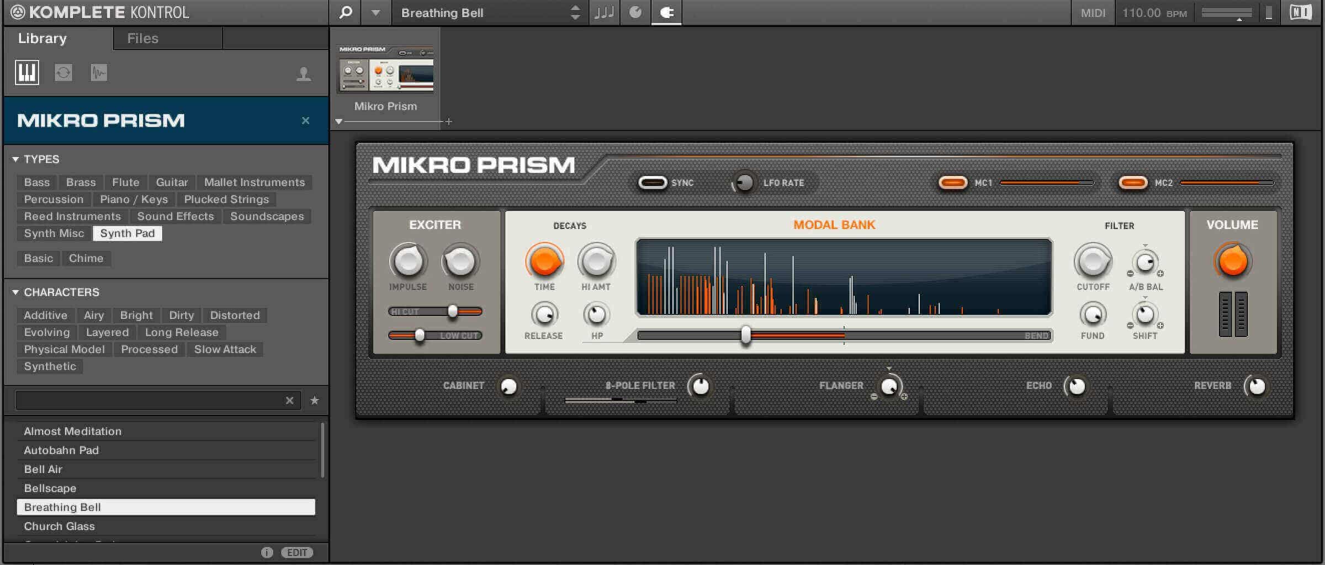Filter favorites with the star icon
This screenshot has width=1325, height=565.
click(315, 401)
